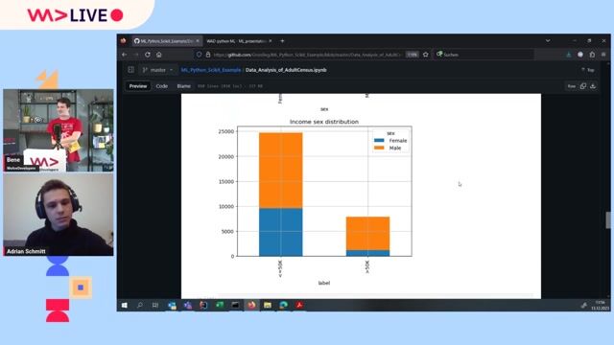Close the ML_Python_Scikit_Example GitHub tab
The image size is (614, 345).
[x=198, y=40]
